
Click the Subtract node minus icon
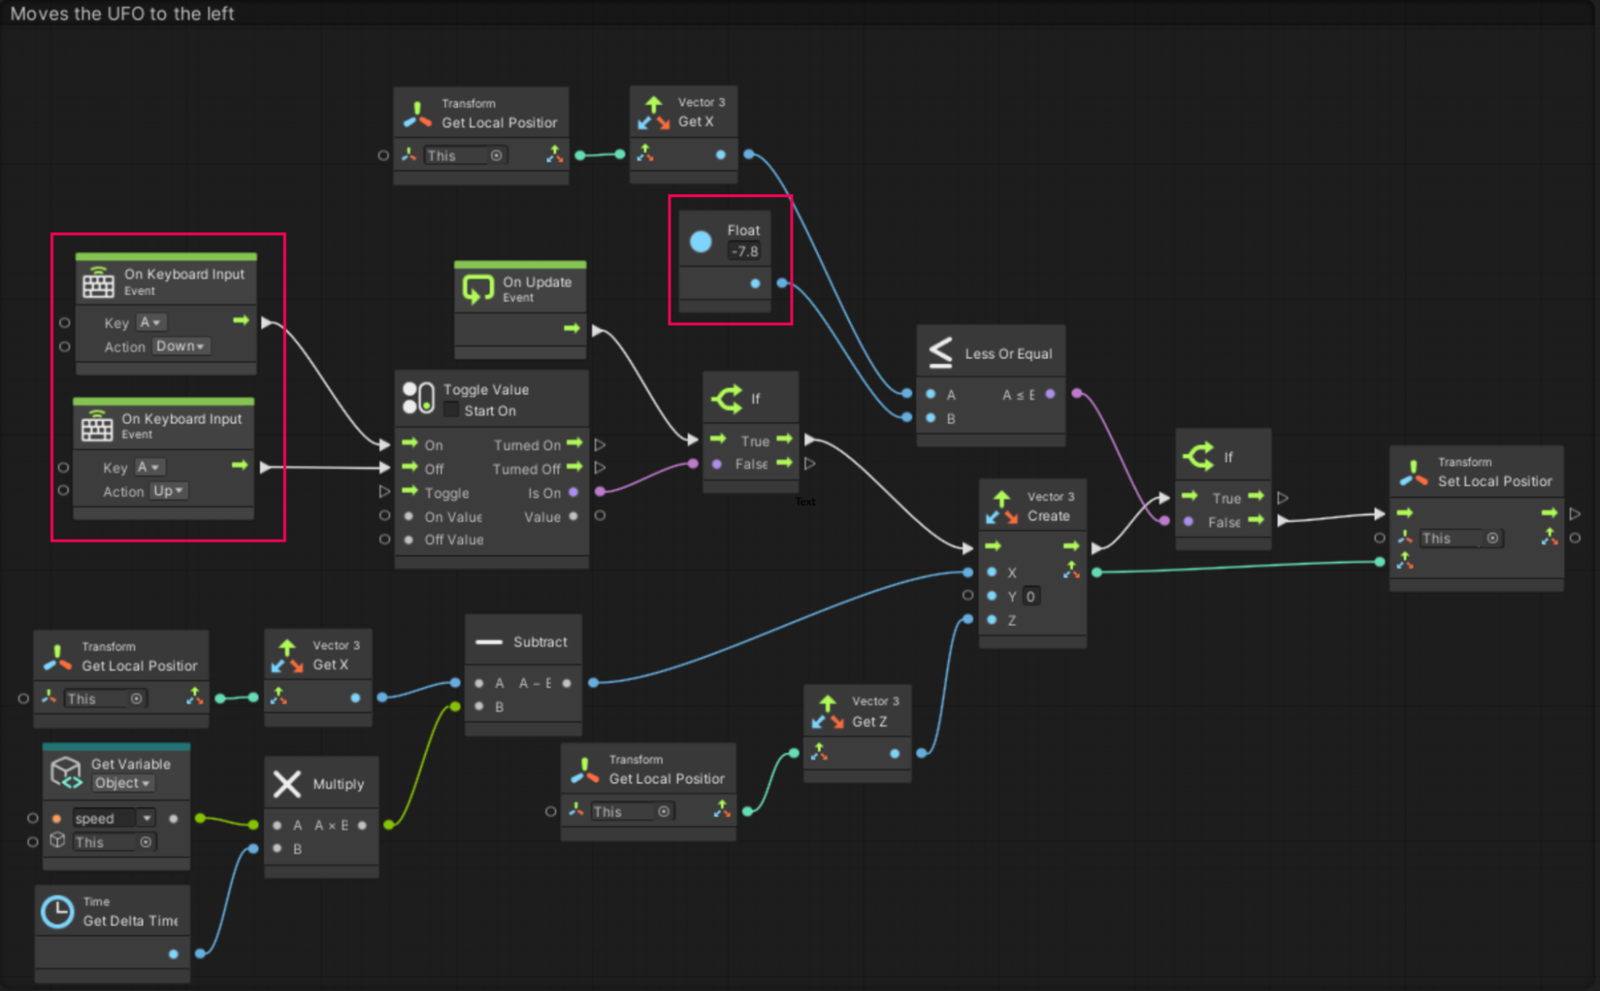tap(488, 642)
